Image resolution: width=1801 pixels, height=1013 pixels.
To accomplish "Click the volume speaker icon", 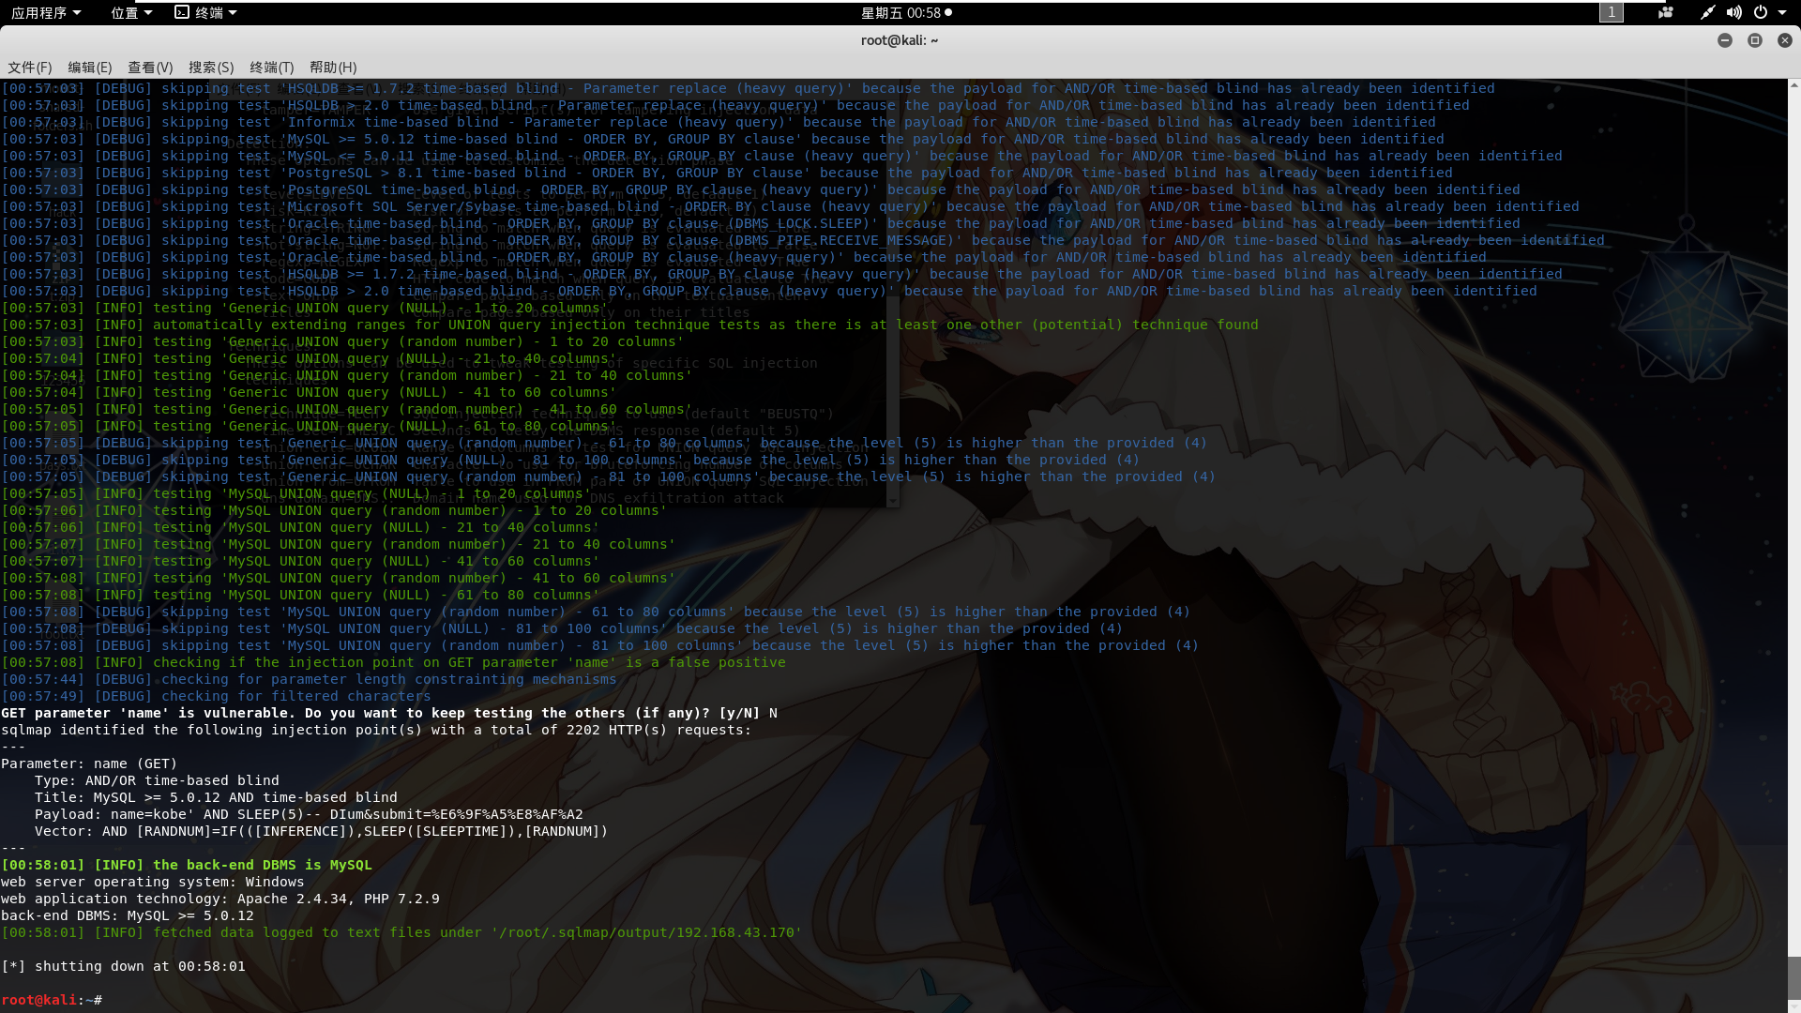I will pos(1733,12).
